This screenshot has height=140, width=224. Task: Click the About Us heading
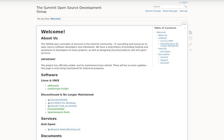49,38
